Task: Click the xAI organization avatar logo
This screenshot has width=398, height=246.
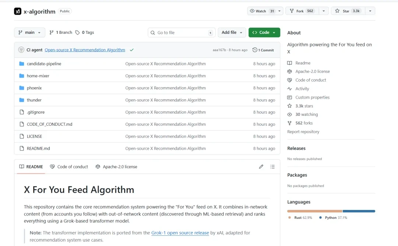Action: tap(18, 11)
